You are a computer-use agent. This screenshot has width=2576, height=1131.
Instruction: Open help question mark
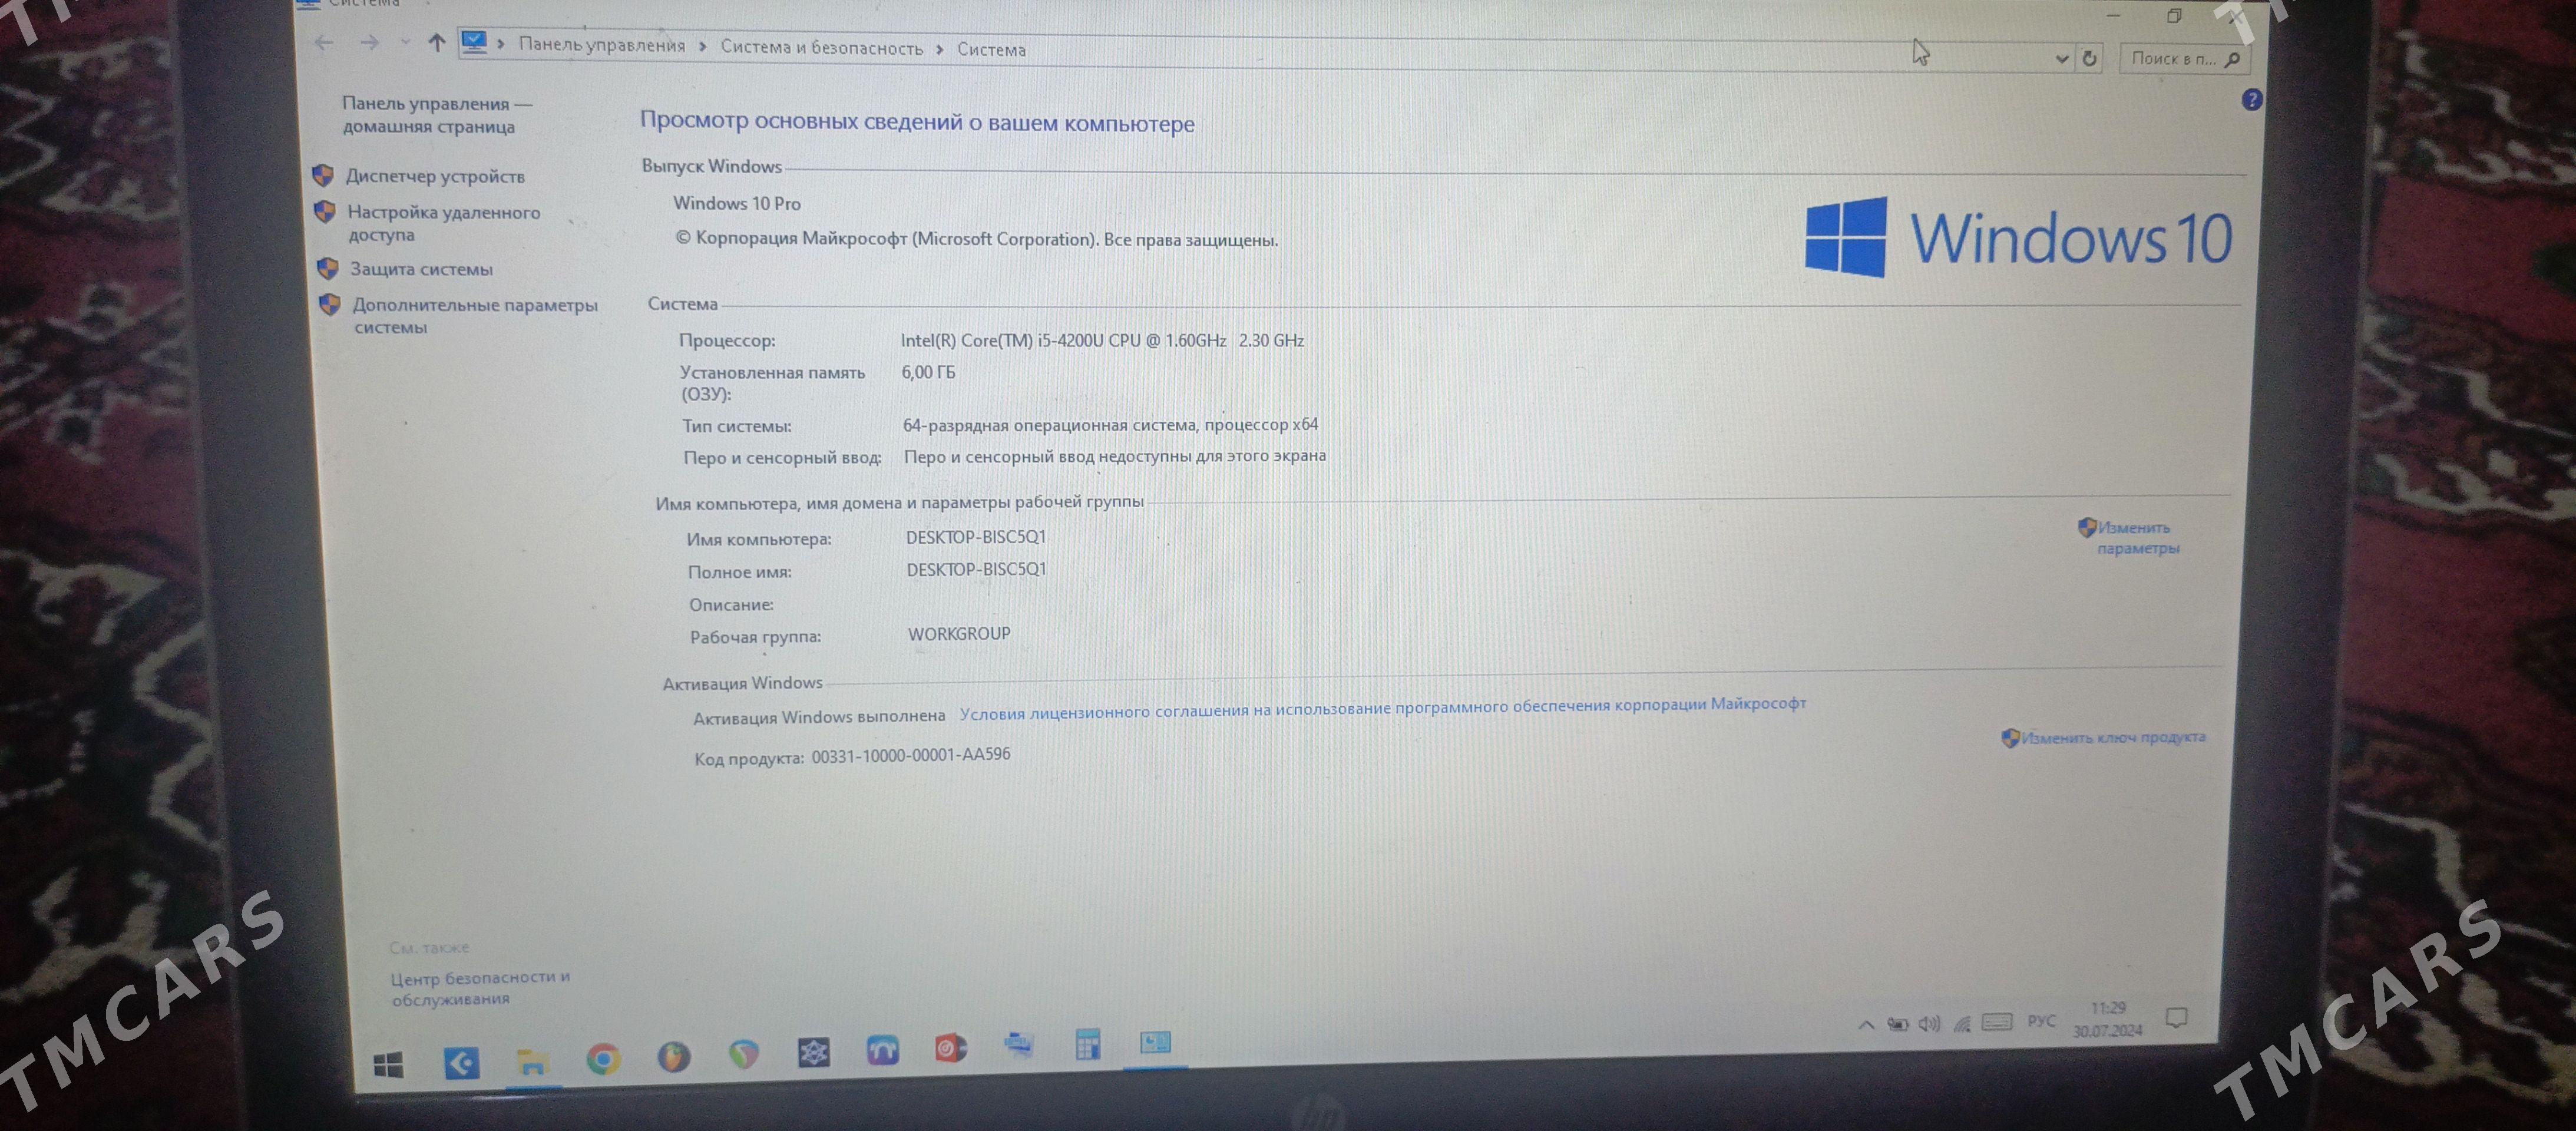click(x=2252, y=100)
